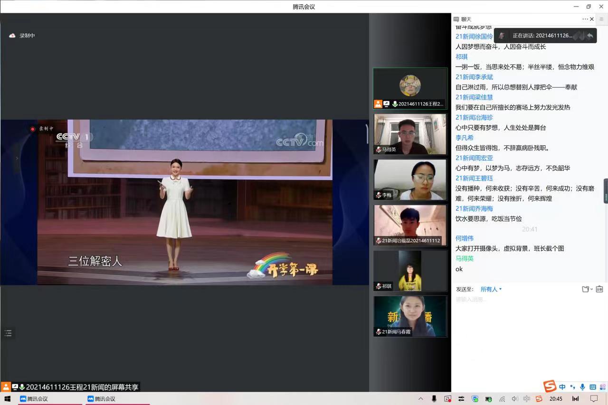The image size is (608, 405).
Task: Click the chat scrollbar handle on right edge
Action: point(606,191)
